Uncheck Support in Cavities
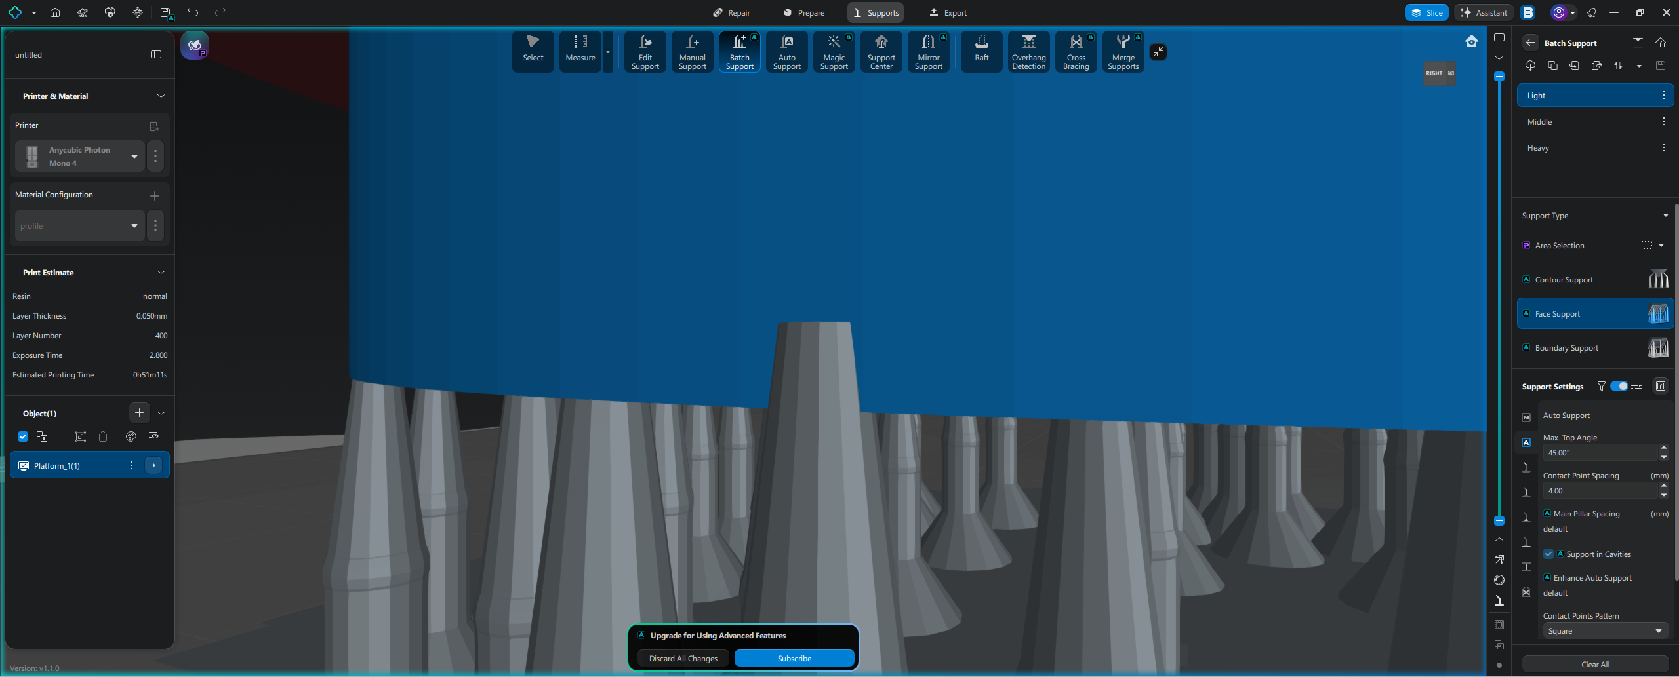Viewport: 1679px width, 677px height. 1548,554
